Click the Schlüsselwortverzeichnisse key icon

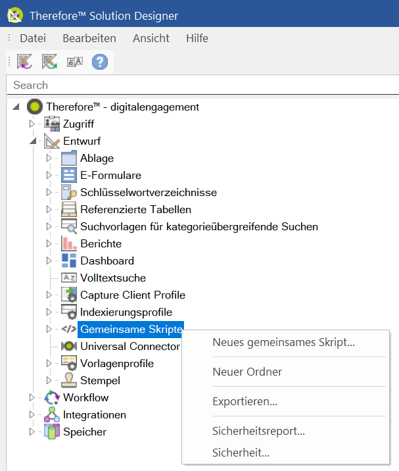[69, 192]
